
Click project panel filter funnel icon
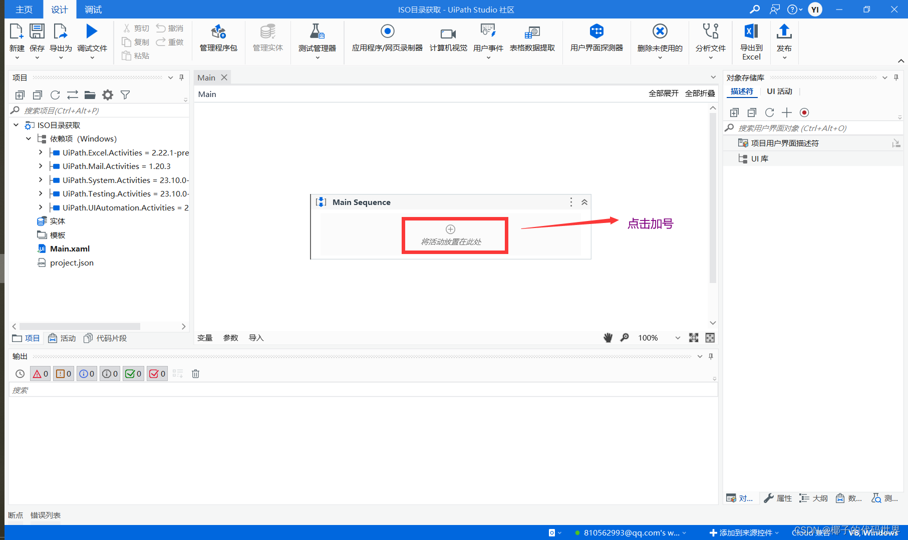click(125, 94)
